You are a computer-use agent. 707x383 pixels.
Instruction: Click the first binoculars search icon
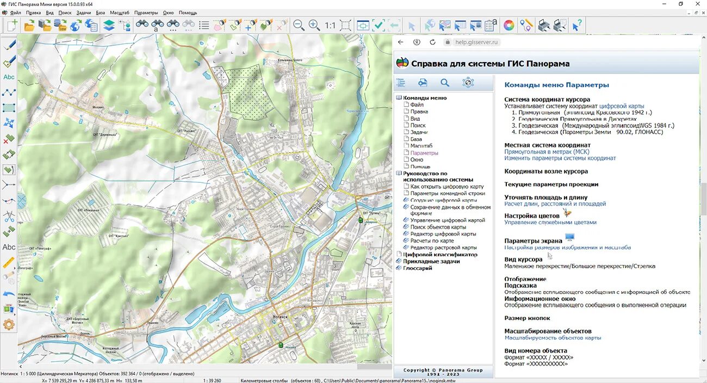click(x=142, y=24)
